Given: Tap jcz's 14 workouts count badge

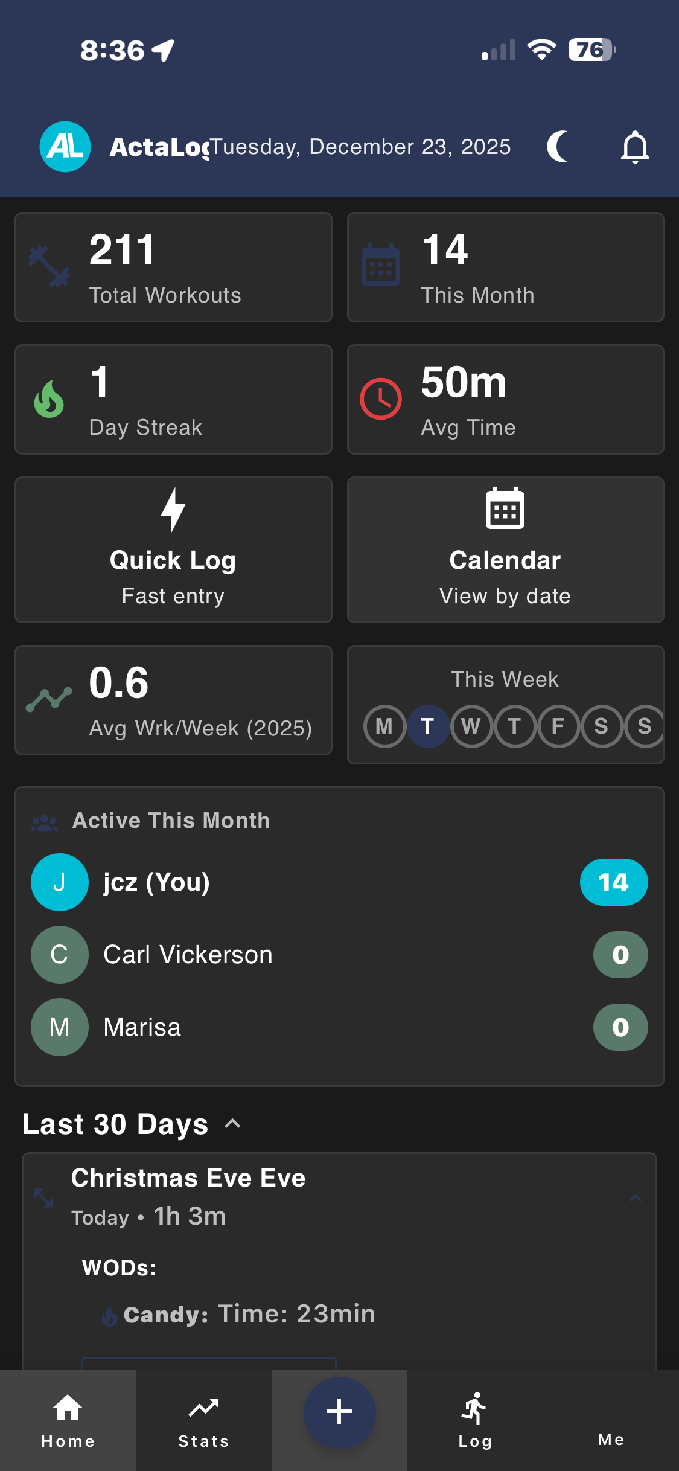Looking at the screenshot, I should 613,882.
